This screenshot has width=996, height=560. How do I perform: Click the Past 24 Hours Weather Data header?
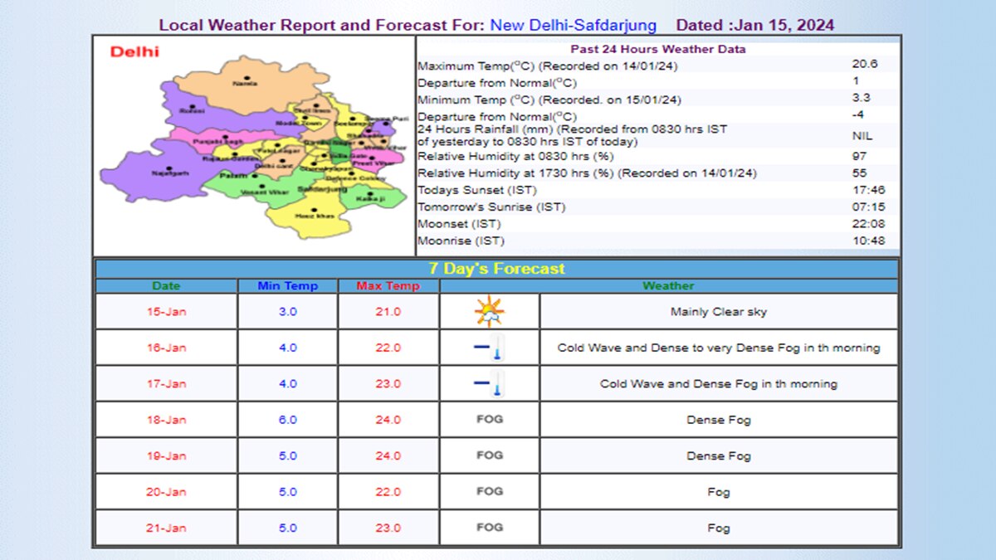[x=658, y=49]
